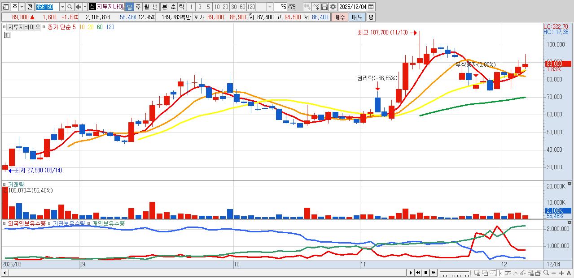Viewport: 574px width, 278px height.
Task: Select the 분 (minute) period toggle
Action: click(164, 7)
